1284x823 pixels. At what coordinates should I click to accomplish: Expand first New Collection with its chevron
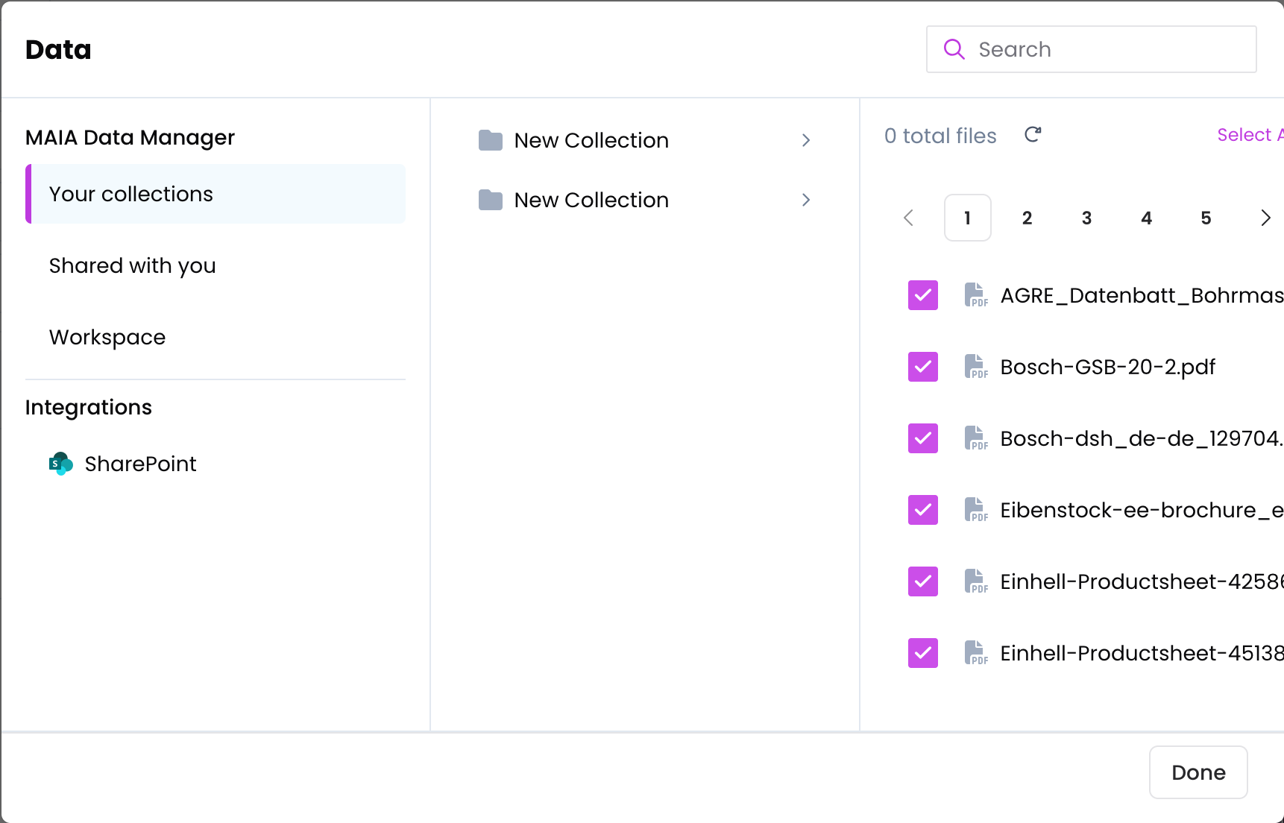[806, 140]
